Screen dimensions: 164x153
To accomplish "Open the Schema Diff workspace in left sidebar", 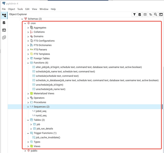I will [x=4, y=38].
